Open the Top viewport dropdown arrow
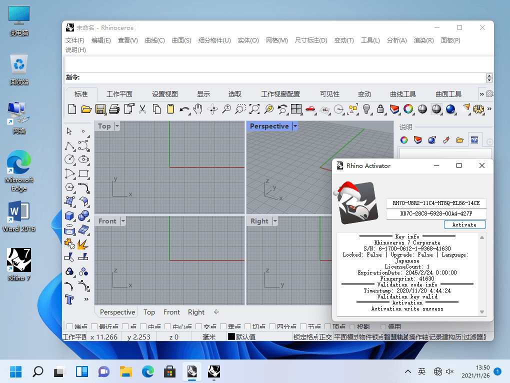Image resolution: width=510 pixels, height=383 pixels. click(117, 126)
